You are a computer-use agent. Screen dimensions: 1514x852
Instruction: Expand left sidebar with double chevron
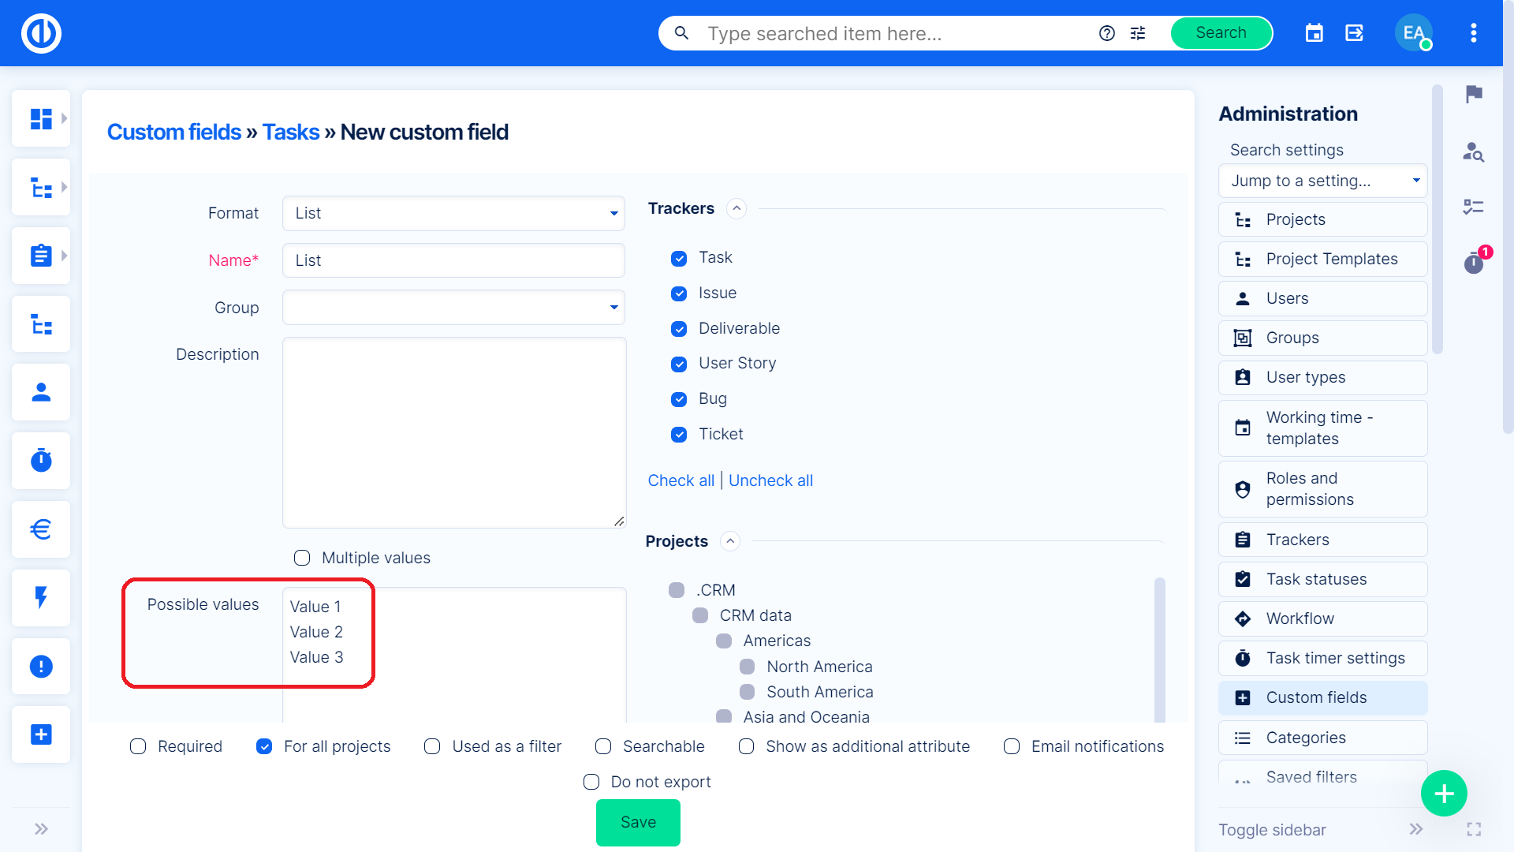[41, 829]
